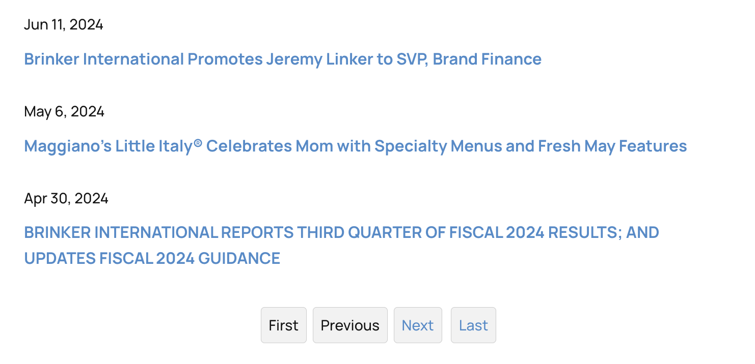Select the Next link in the pagination bar
The width and height of the screenshot is (755, 364).
tap(418, 325)
